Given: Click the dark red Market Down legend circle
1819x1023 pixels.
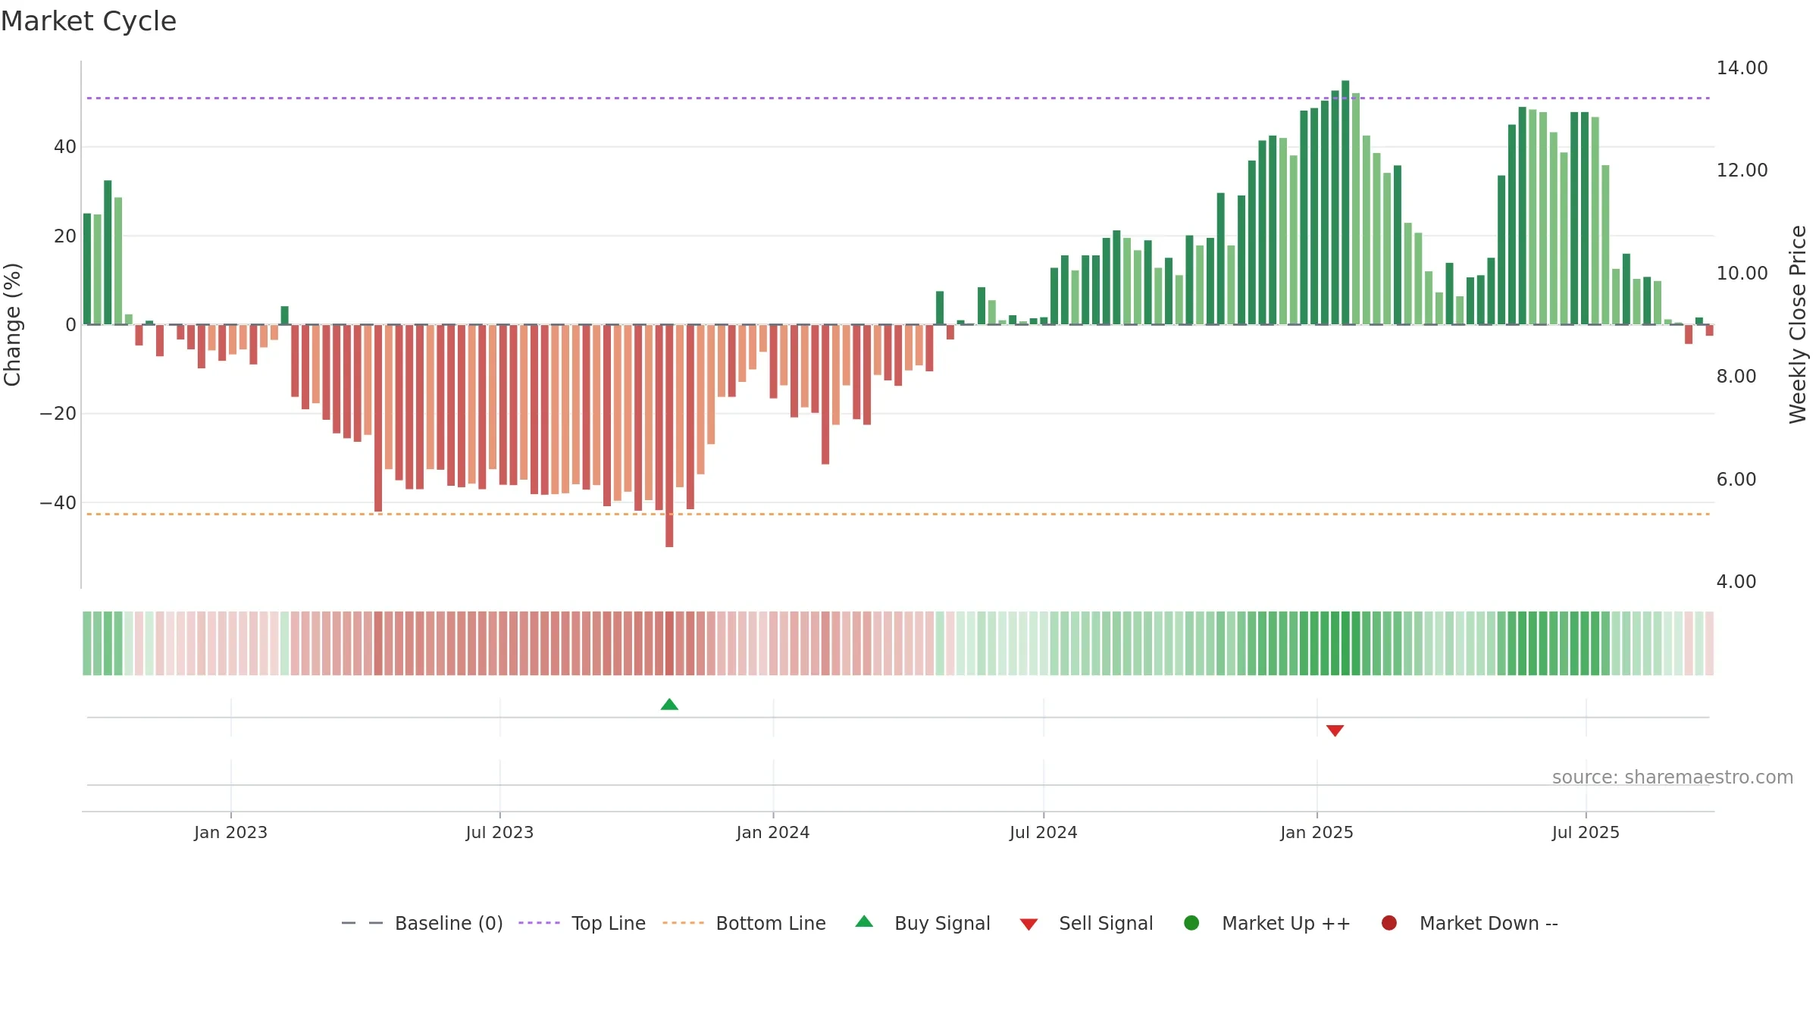Looking at the screenshot, I should tap(1389, 923).
